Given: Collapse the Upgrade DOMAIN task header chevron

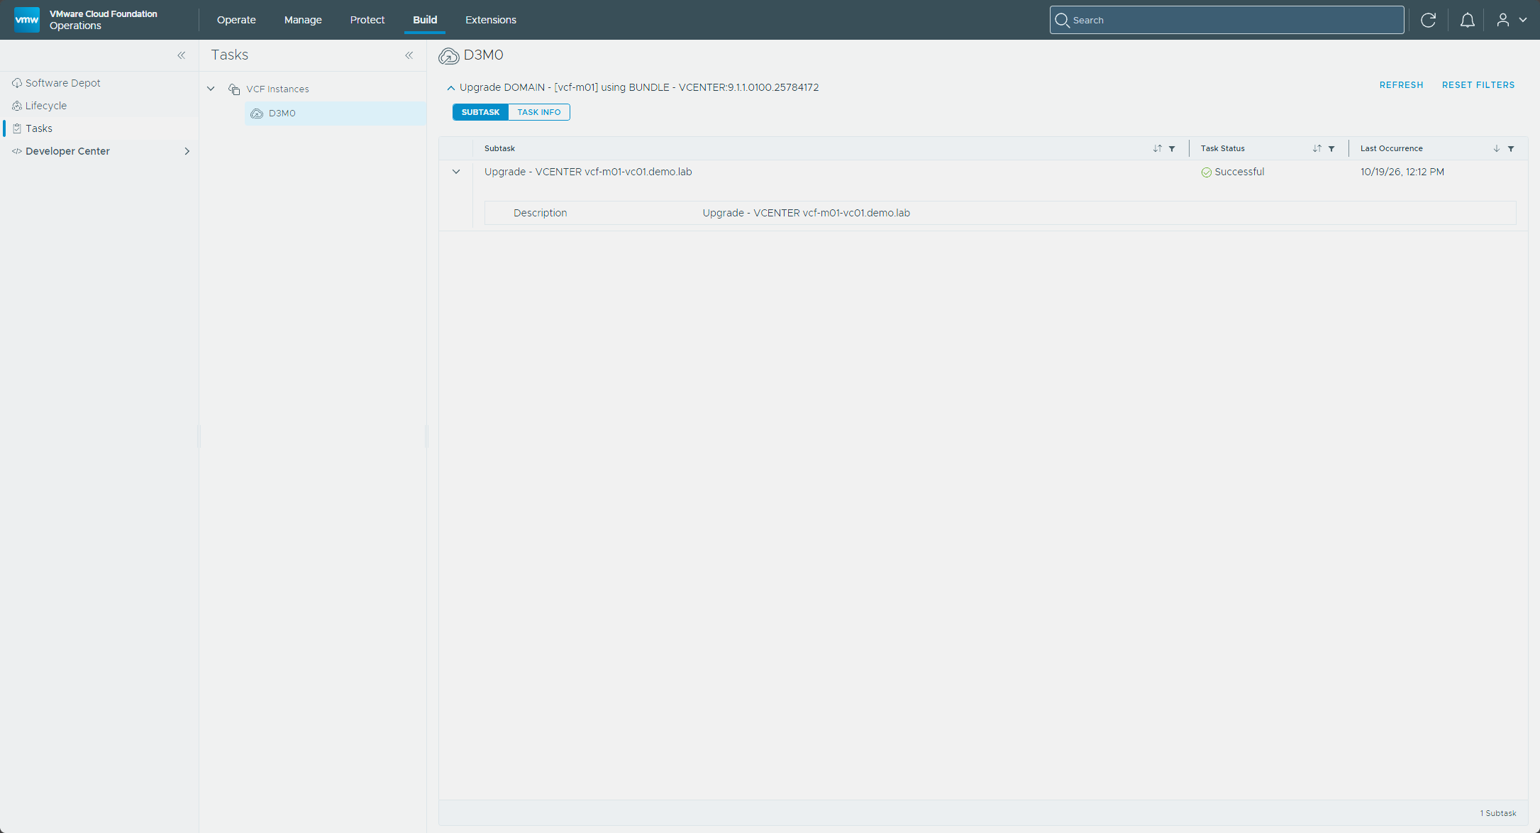Looking at the screenshot, I should click(450, 88).
